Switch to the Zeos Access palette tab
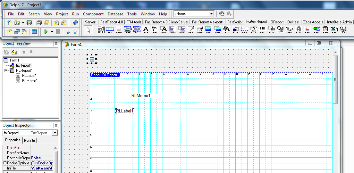Image resolution: width=354 pixels, height=173 pixels. [x=313, y=22]
